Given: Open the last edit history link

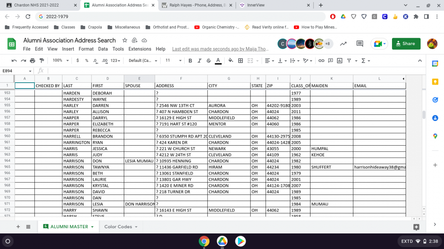Looking at the screenshot, I should 220,49.
